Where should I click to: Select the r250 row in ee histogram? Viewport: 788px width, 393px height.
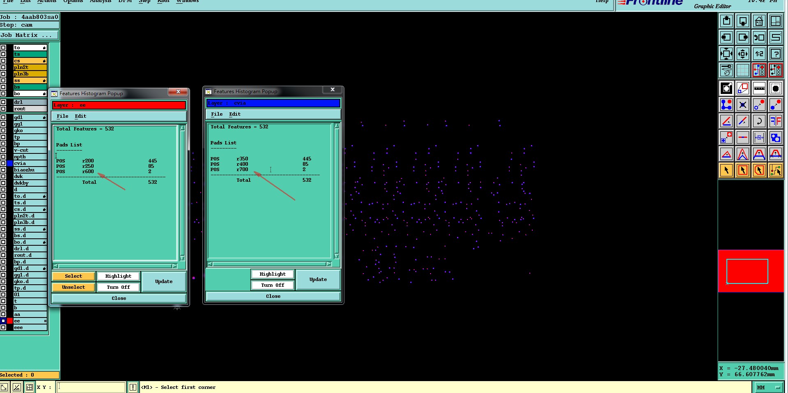(107, 166)
